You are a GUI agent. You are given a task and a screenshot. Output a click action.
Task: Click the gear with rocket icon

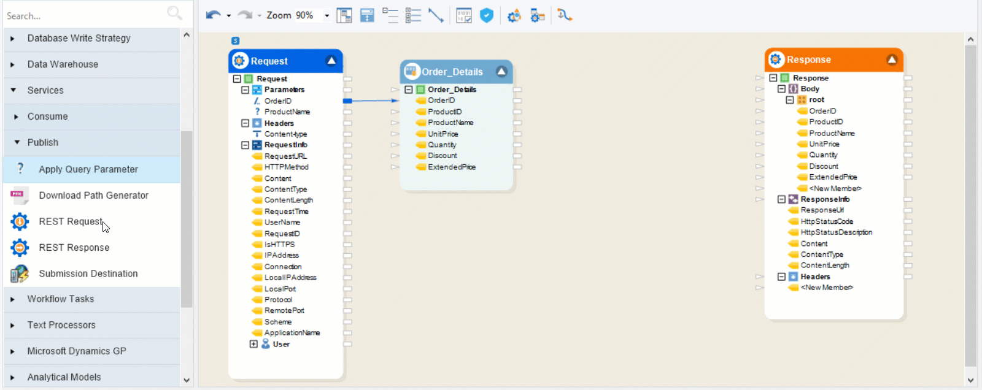coord(514,15)
